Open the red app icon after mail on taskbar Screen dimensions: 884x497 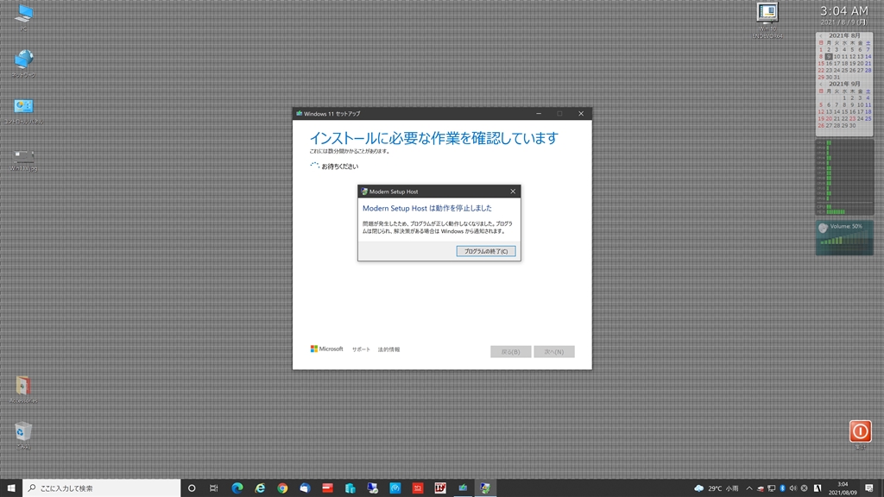pyautogui.click(x=327, y=488)
